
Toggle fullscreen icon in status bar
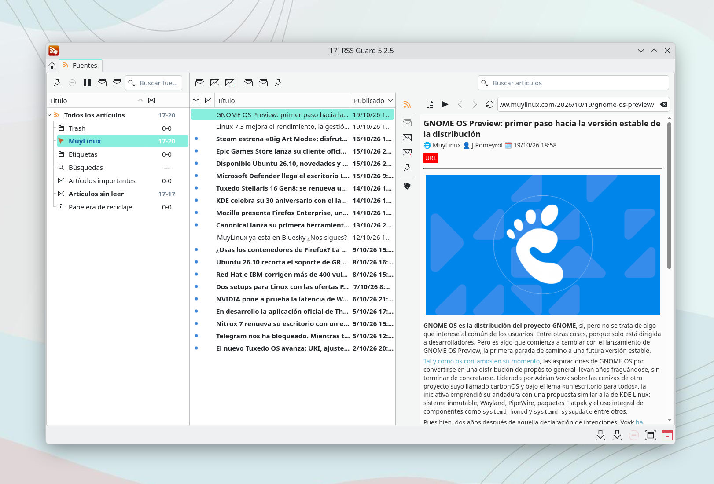tap(651, 435)
